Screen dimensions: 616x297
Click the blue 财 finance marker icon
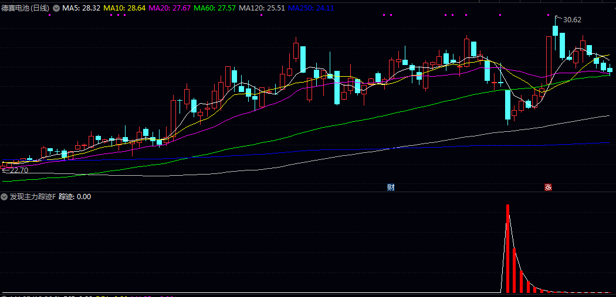pyautogui.click(x=391, y=187)
